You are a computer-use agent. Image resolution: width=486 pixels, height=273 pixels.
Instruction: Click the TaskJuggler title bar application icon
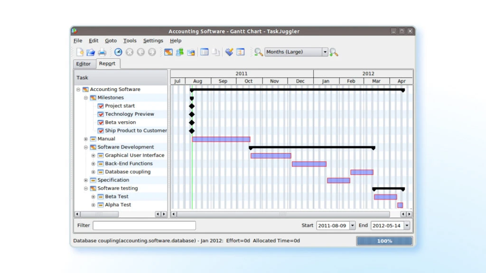tap(75, 31)
